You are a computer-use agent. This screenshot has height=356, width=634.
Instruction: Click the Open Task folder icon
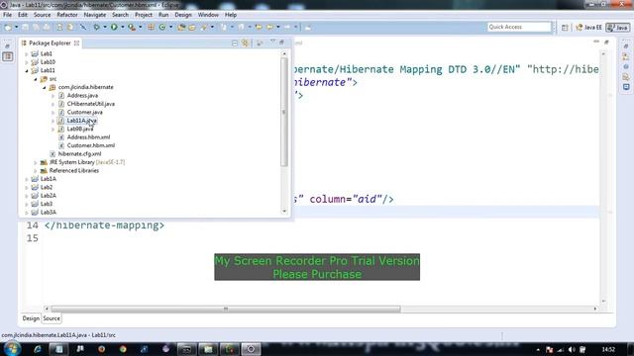coord(192,27)
